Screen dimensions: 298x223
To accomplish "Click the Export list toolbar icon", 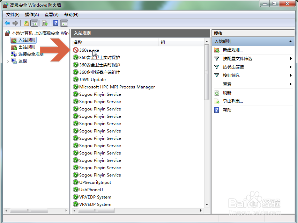I will [45, 23].
